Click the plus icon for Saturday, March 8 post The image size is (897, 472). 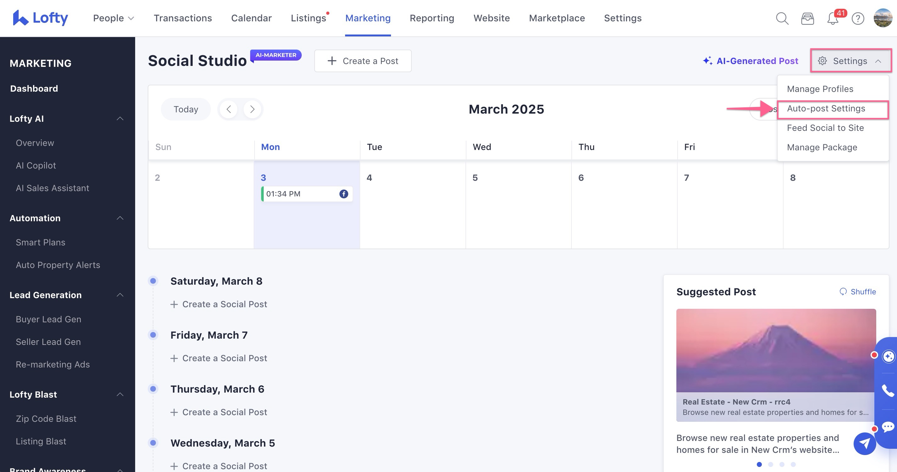pos(174,304)
